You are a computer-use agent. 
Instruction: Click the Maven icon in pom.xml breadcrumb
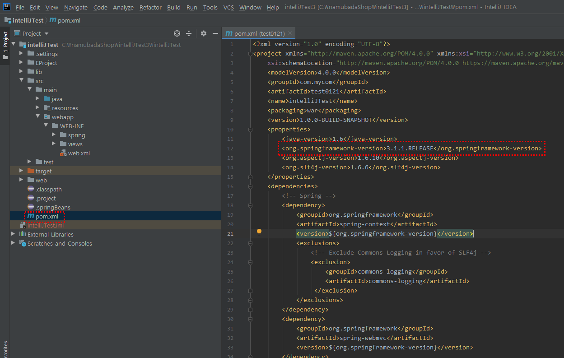click(52, 20)
